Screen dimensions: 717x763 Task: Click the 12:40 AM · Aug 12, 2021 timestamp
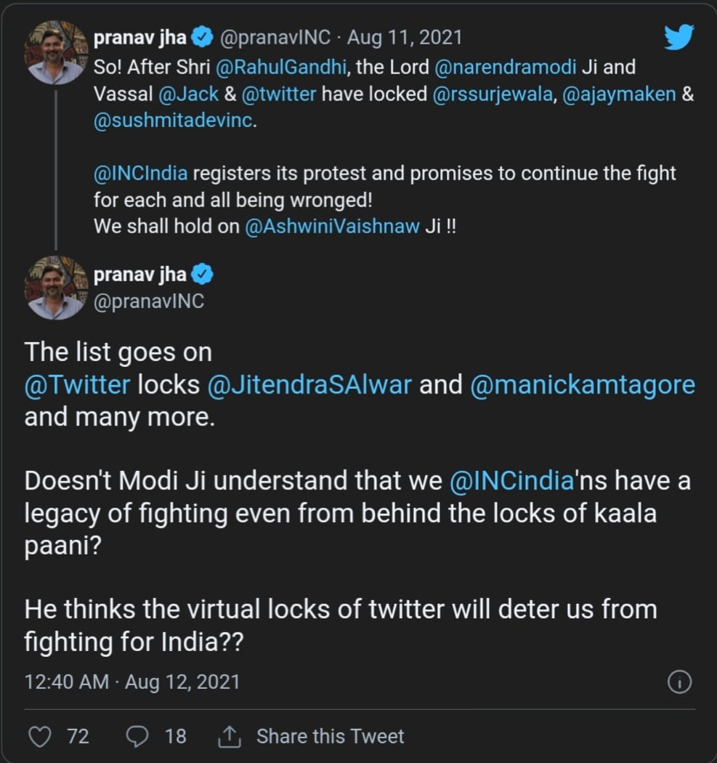click(131, 682)
